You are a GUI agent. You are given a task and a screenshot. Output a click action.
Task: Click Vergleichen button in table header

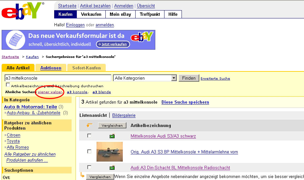pyautogui.click(x=112, y=125)
